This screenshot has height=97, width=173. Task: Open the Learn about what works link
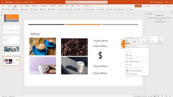(x=159, y=22)
